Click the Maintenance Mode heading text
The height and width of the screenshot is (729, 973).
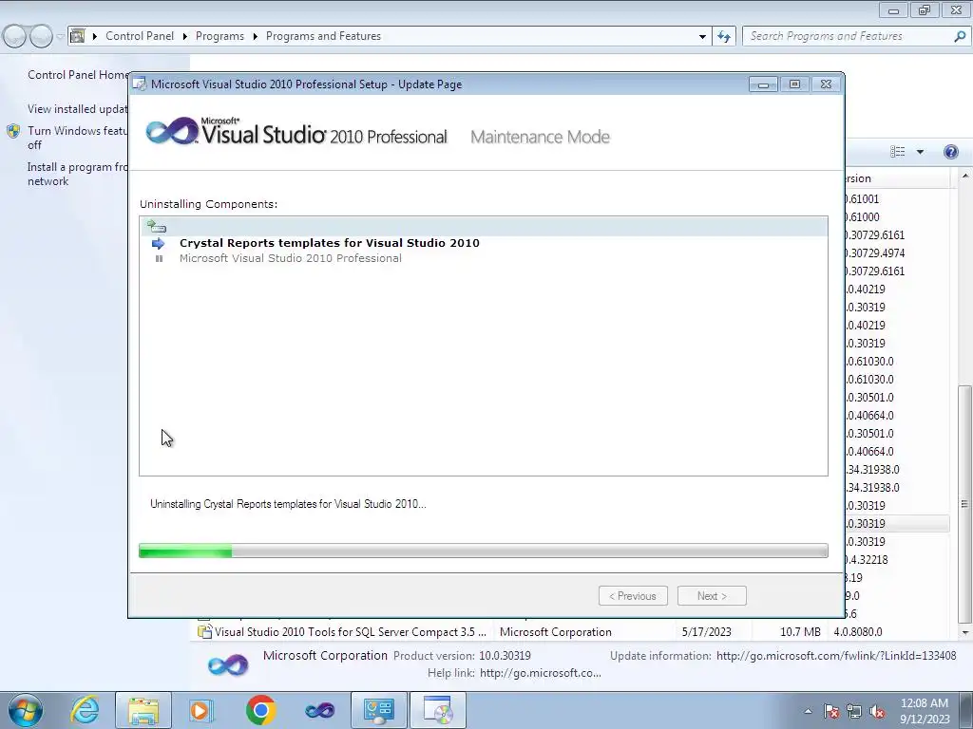[x=540, y=137]
